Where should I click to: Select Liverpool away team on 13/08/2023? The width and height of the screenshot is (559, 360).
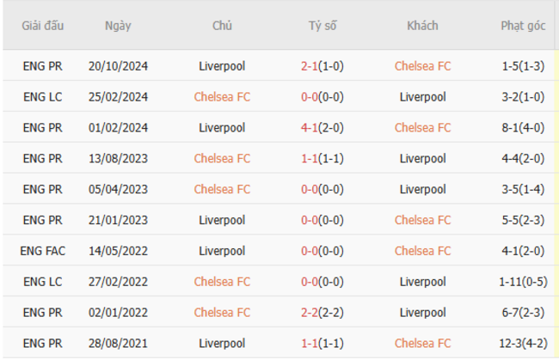tap(422, 159)
